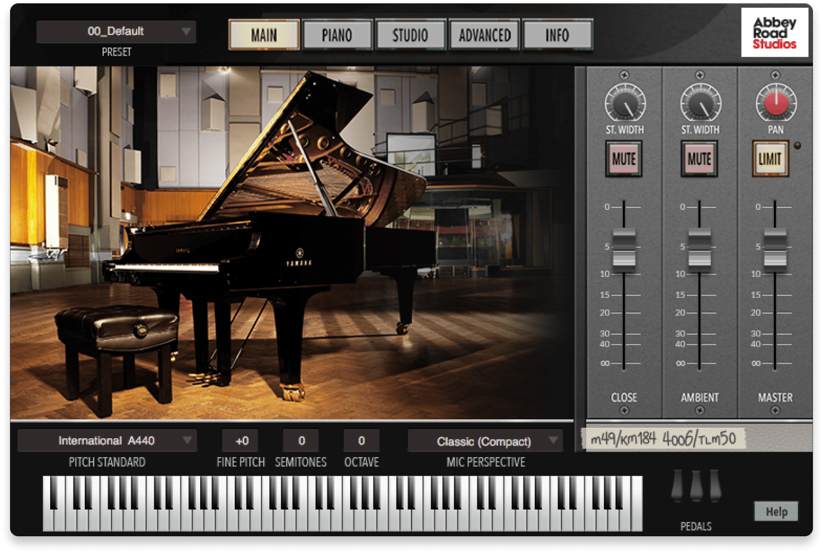Toggle the Master Limit button
This screenshot has width=823, height=553.
click(770, 159)
